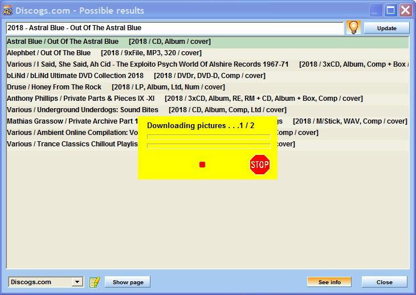Select the Astral Blue / Out Of The Astral Blue result
This screenshot has height=295, width=416.
point(207,42)
